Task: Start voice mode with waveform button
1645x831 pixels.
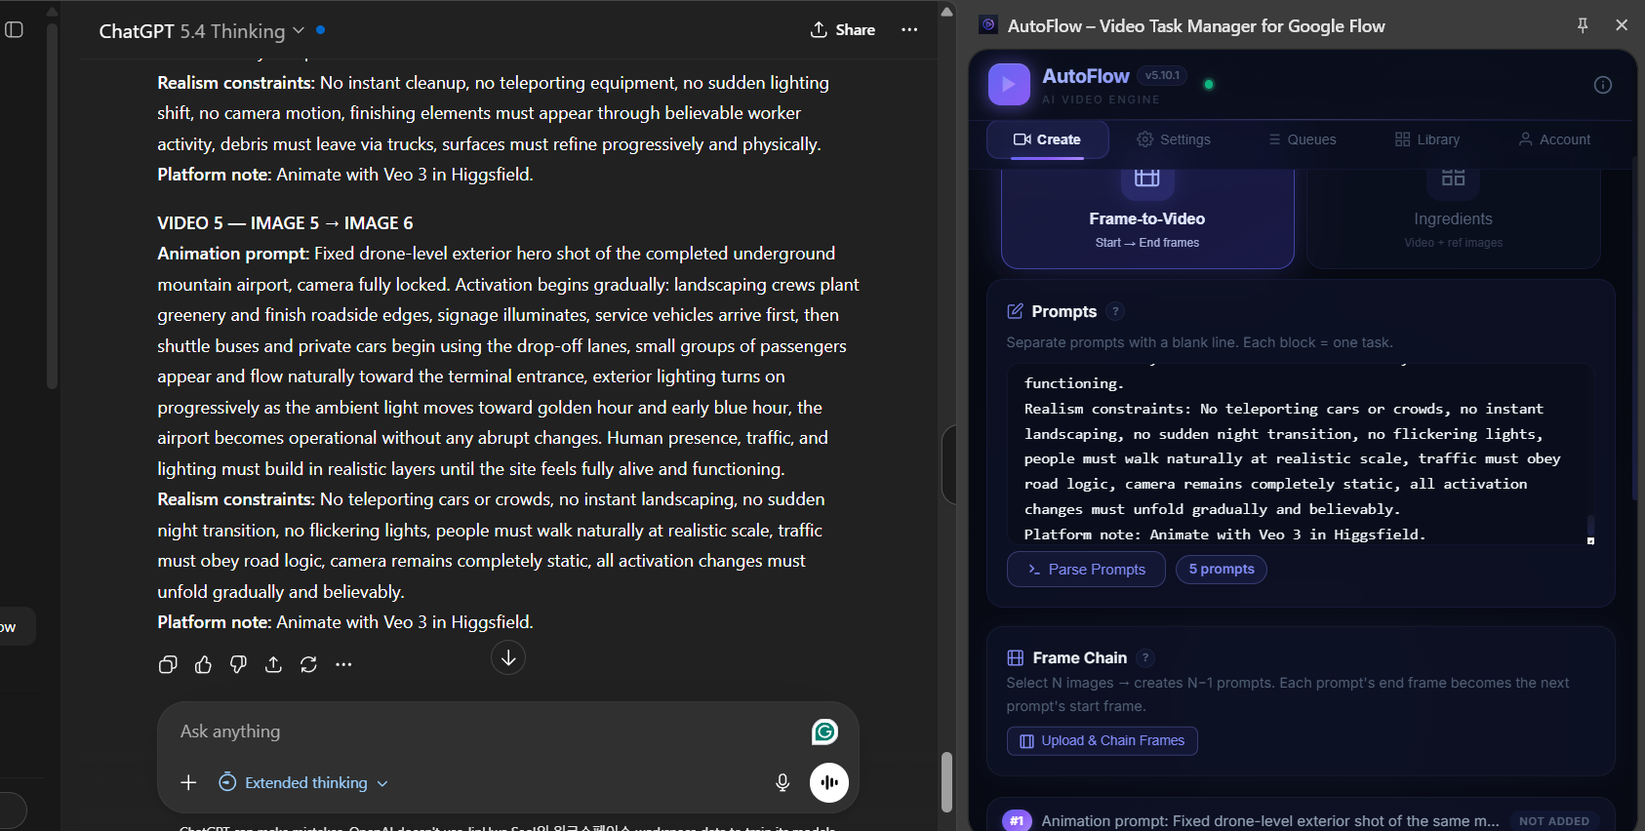Action: click(829, 782)
